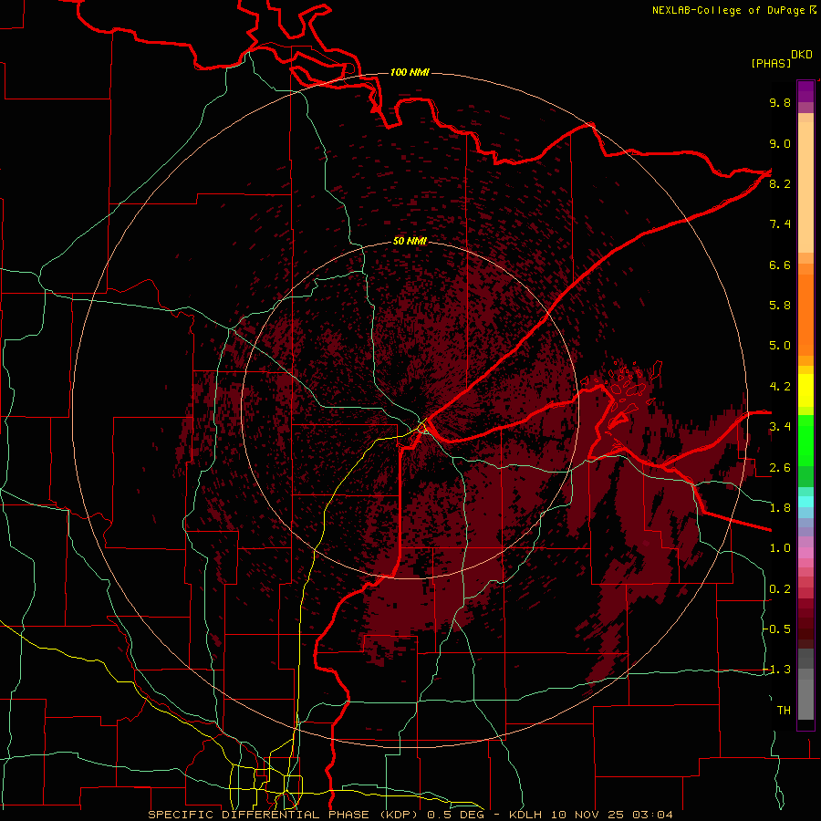821x821 pixels.
Task: Click the 6.6 scale value
Action: click(x=780, y=265)
